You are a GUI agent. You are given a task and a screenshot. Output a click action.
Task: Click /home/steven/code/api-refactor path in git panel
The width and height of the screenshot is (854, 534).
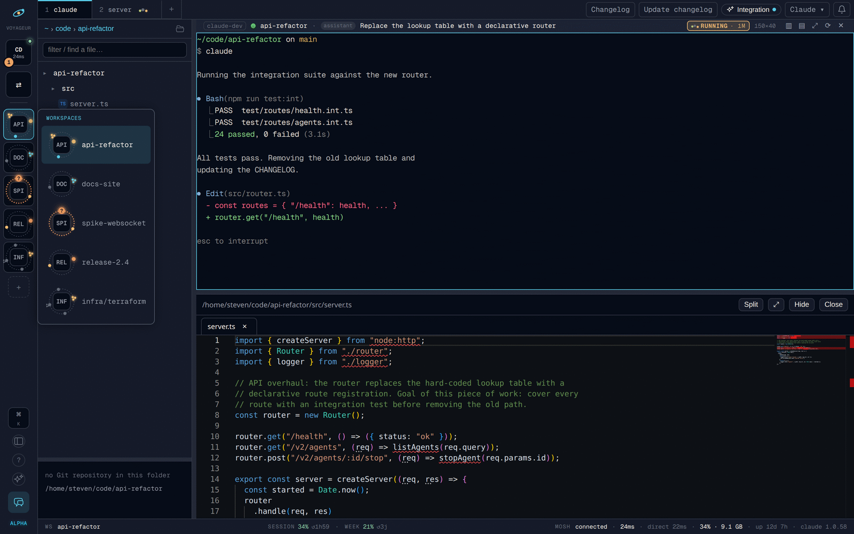click(x=104, y=489)
